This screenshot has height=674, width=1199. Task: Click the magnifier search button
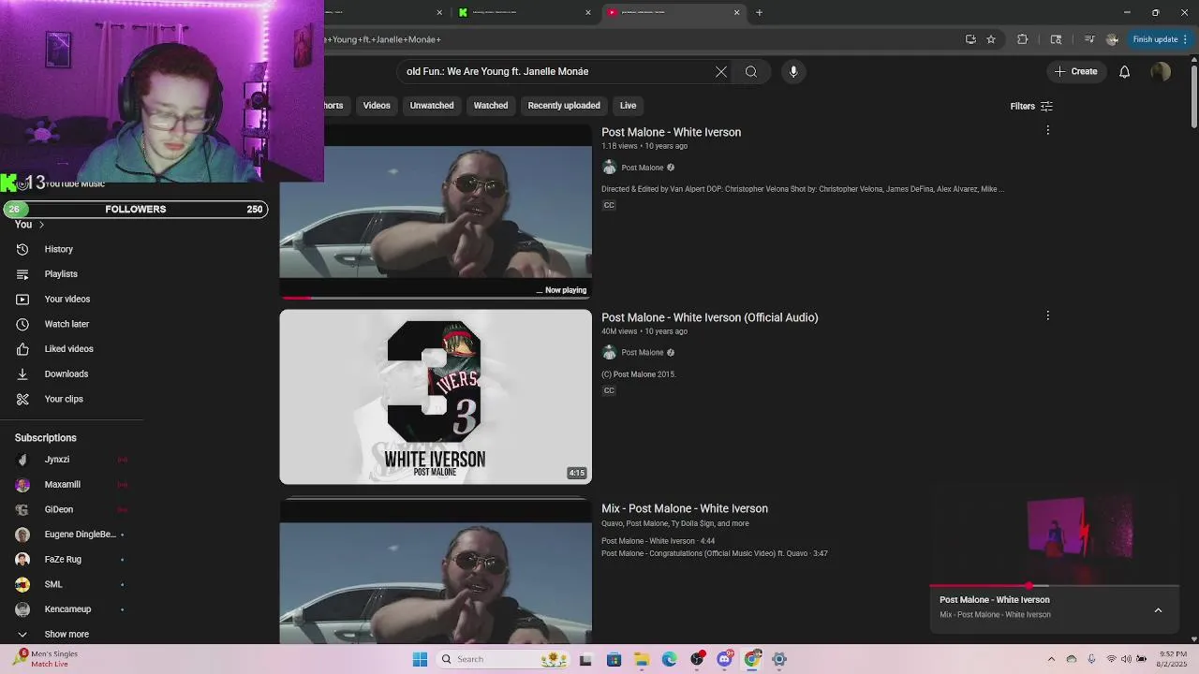point(751,71)
